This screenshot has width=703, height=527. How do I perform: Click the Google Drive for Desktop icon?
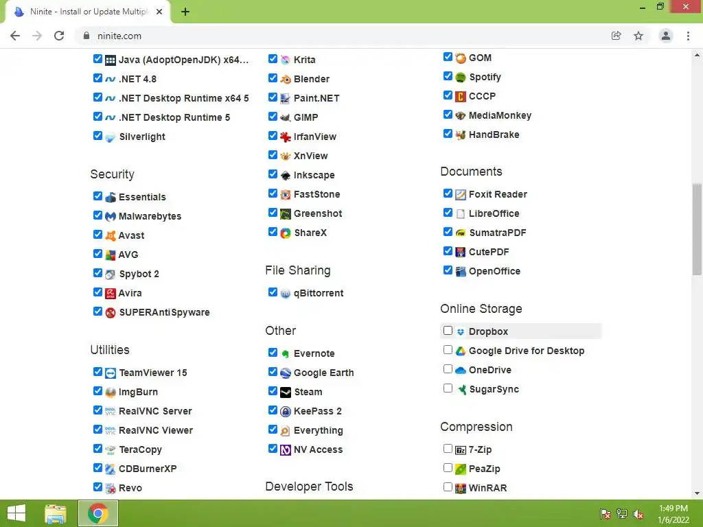tap(461, 351)
